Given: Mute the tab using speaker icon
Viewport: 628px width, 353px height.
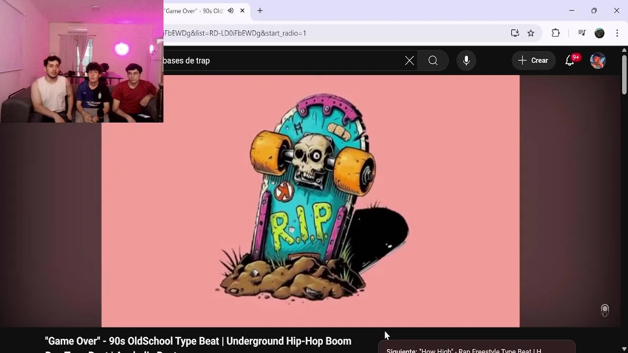Looking at the screenshot, I should point(231,11).
